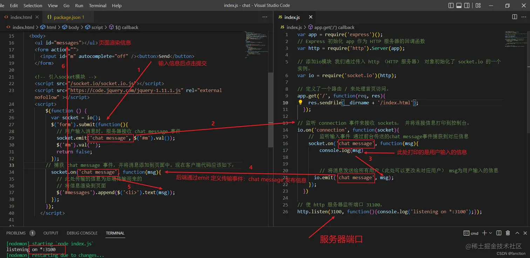
Task: Expand the index.html breadcrumb
Action: pyautogui.click(x=23, y=27)
